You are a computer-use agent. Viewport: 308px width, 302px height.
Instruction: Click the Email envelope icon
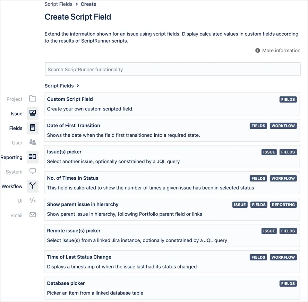(x=33, y=215)
